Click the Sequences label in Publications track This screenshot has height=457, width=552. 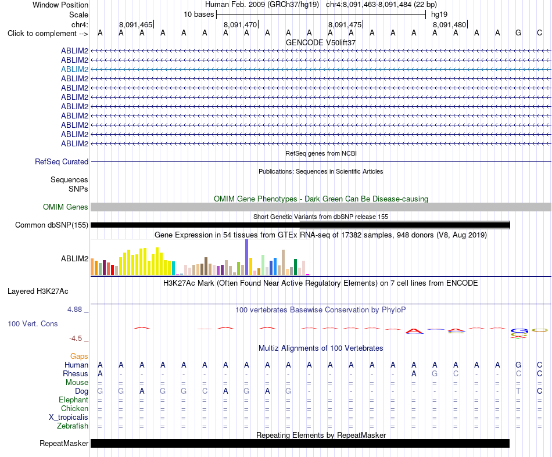(x=69, y=180)
